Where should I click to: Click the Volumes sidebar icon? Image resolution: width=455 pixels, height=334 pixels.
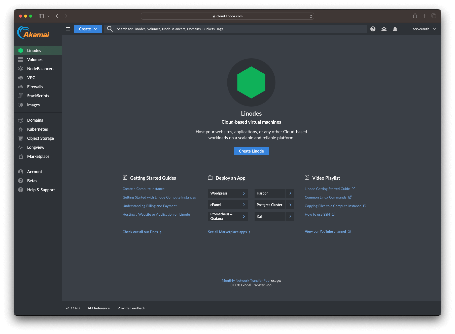[21, 60]
